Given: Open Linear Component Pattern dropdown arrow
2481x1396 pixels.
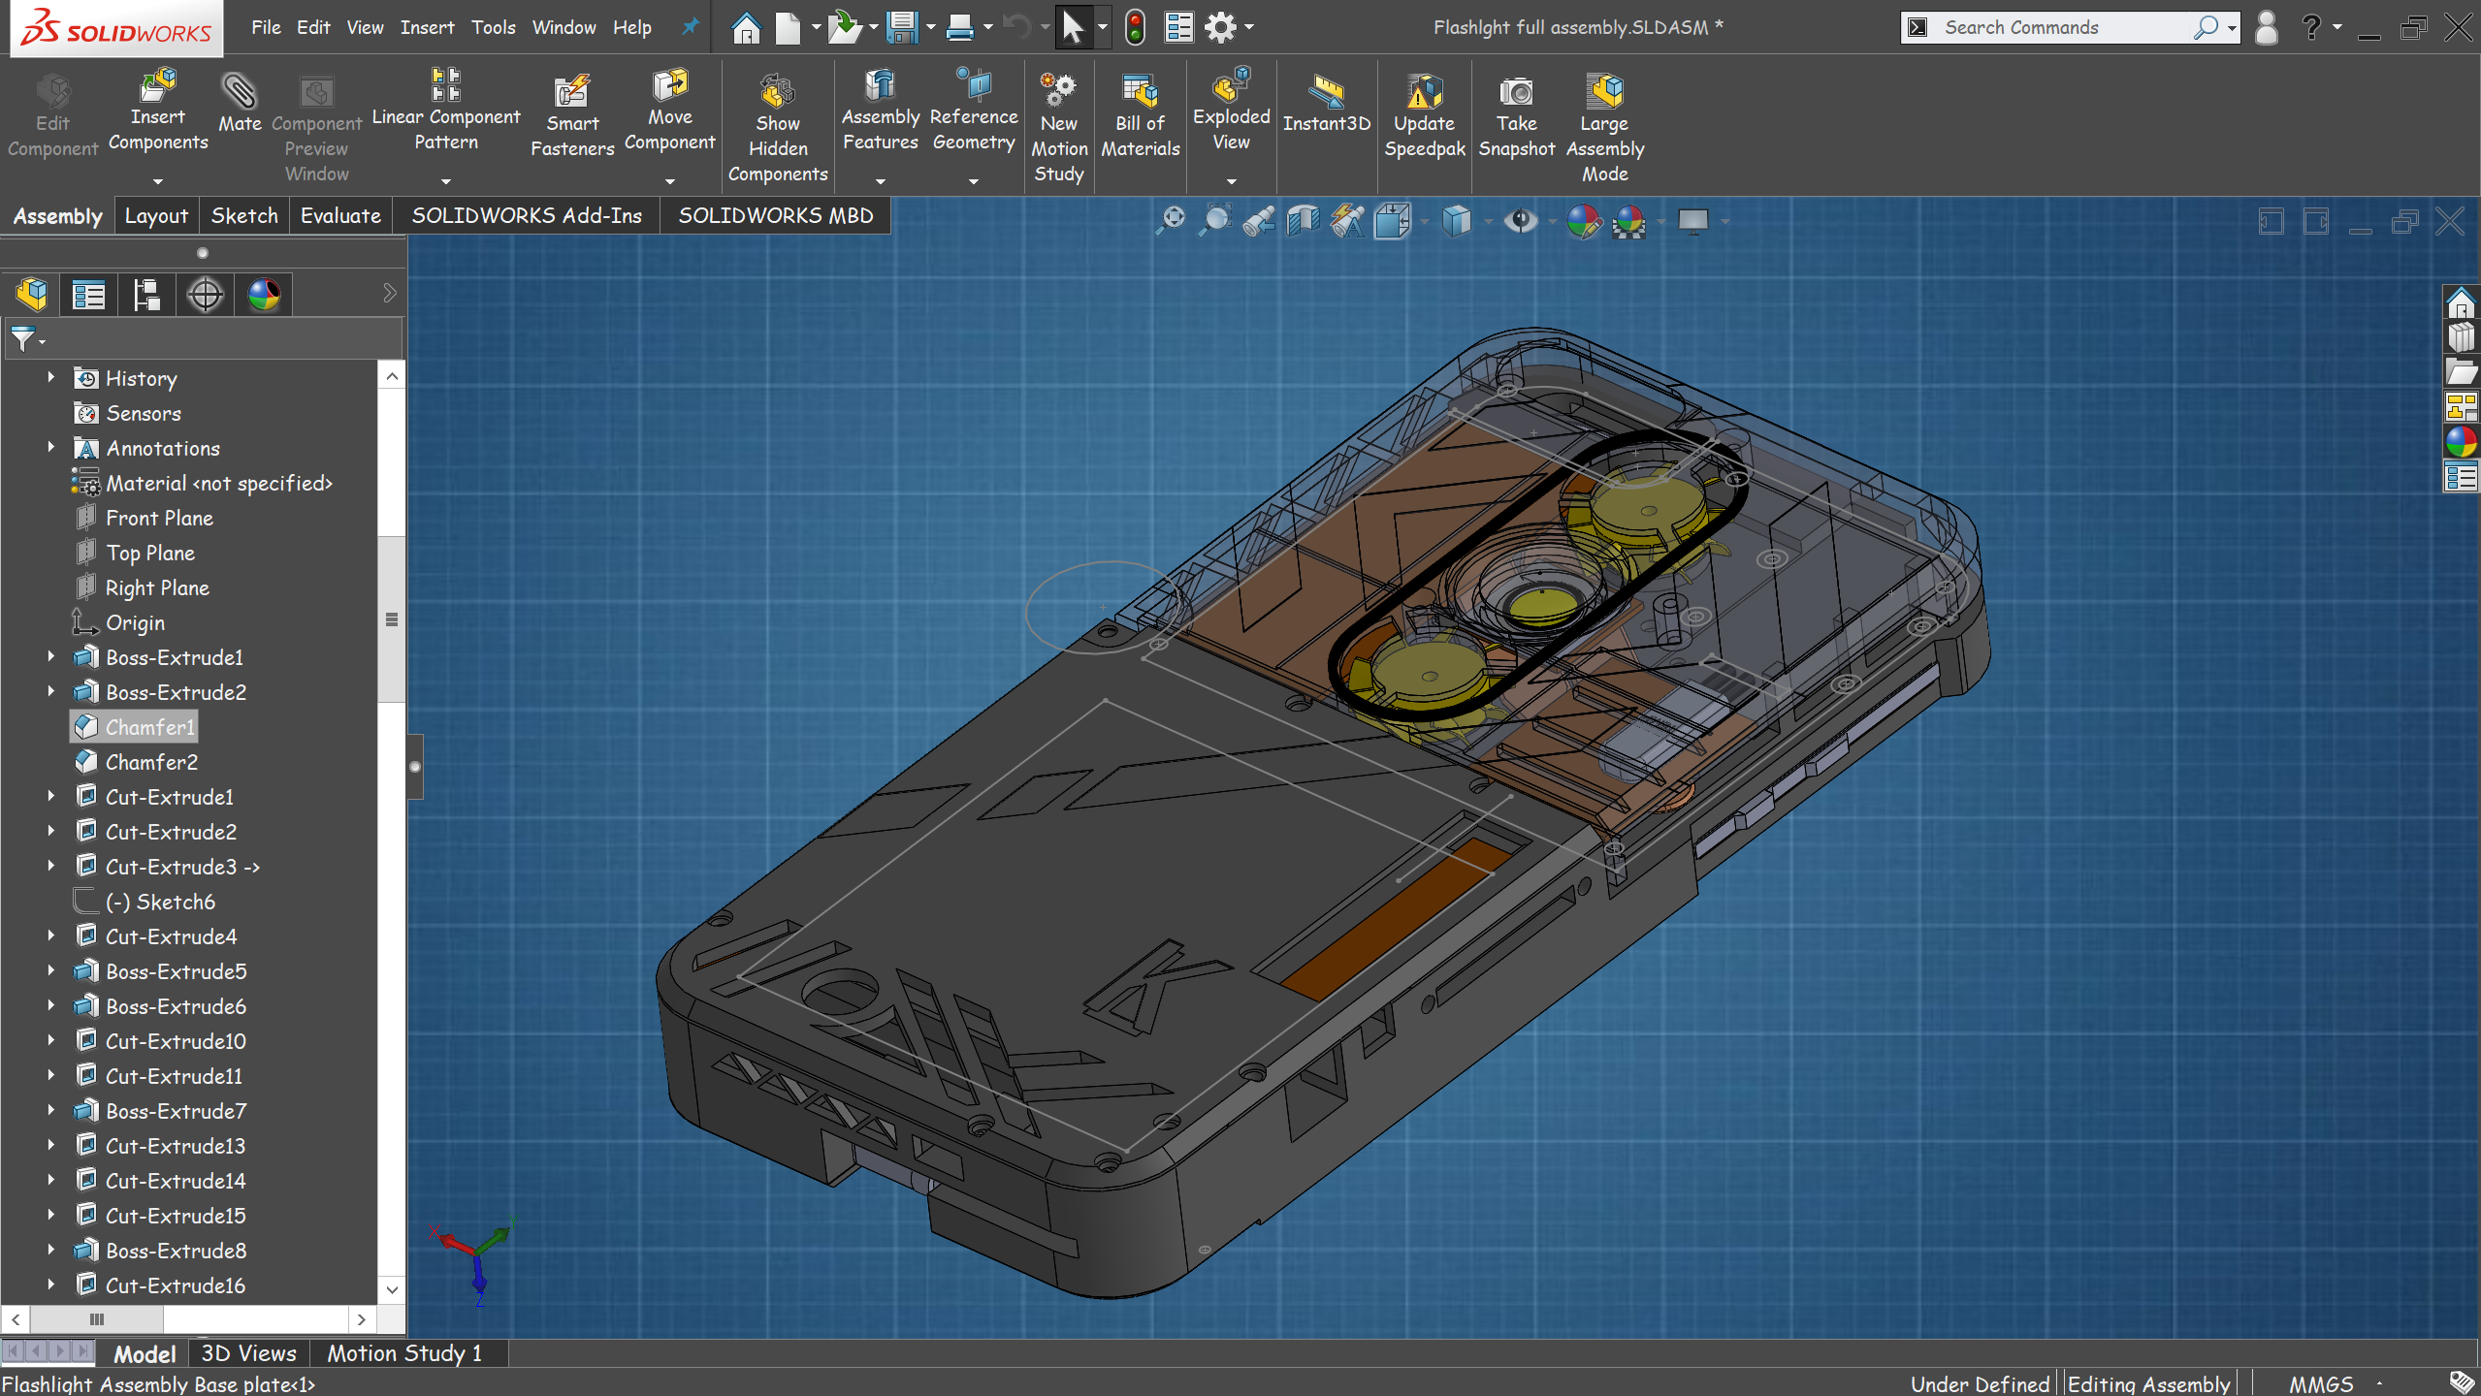Looking at the screenshot, I should [x=446, y=180].
